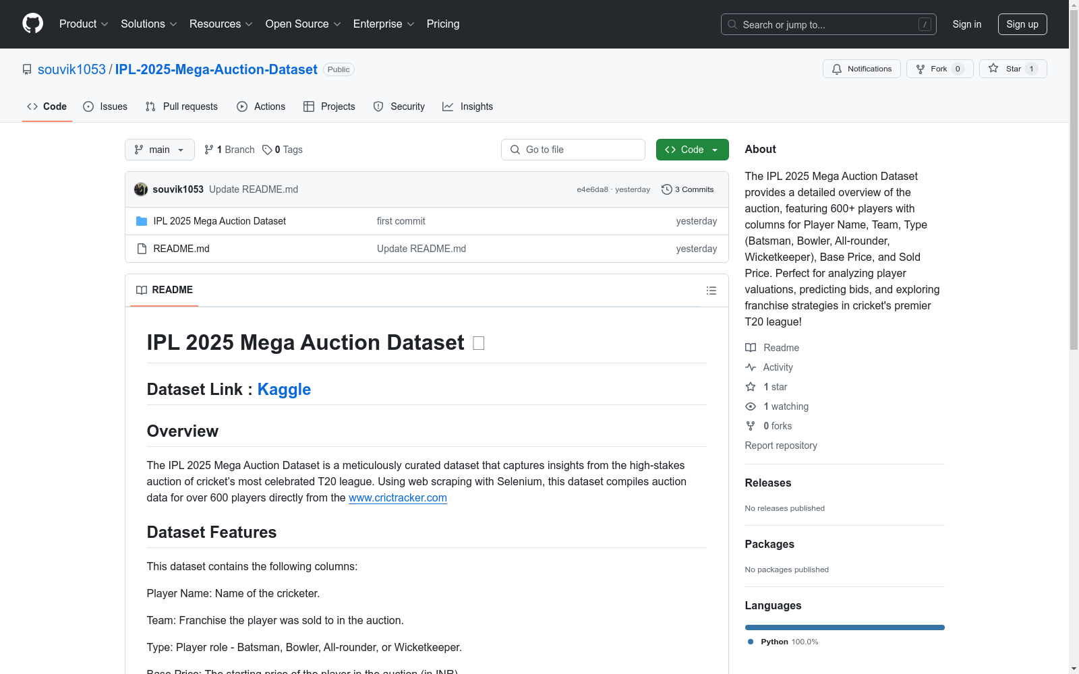Click the star icon in Star button
The image size is (1079, 674).
993,68
